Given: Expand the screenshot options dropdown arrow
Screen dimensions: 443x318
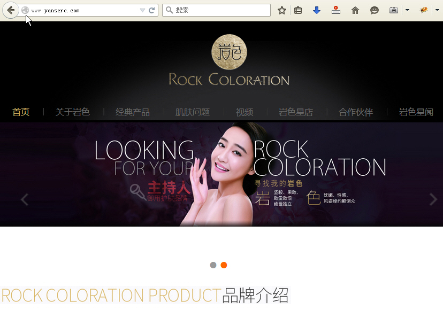Looking at the screenshot, I should click(x=407, y=10).
